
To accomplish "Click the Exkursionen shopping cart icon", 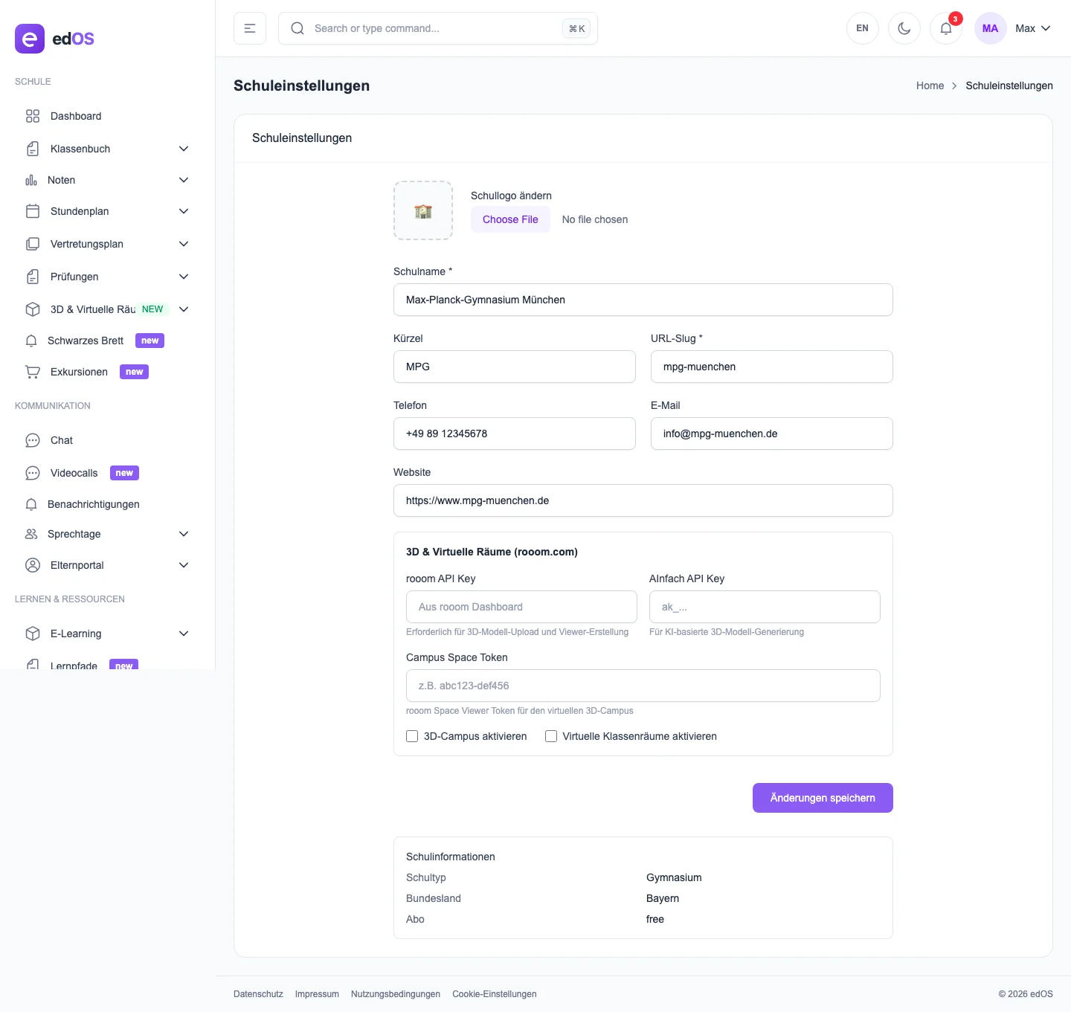I will point(33,372).
